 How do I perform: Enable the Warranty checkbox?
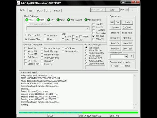click(x=45, y=35)
